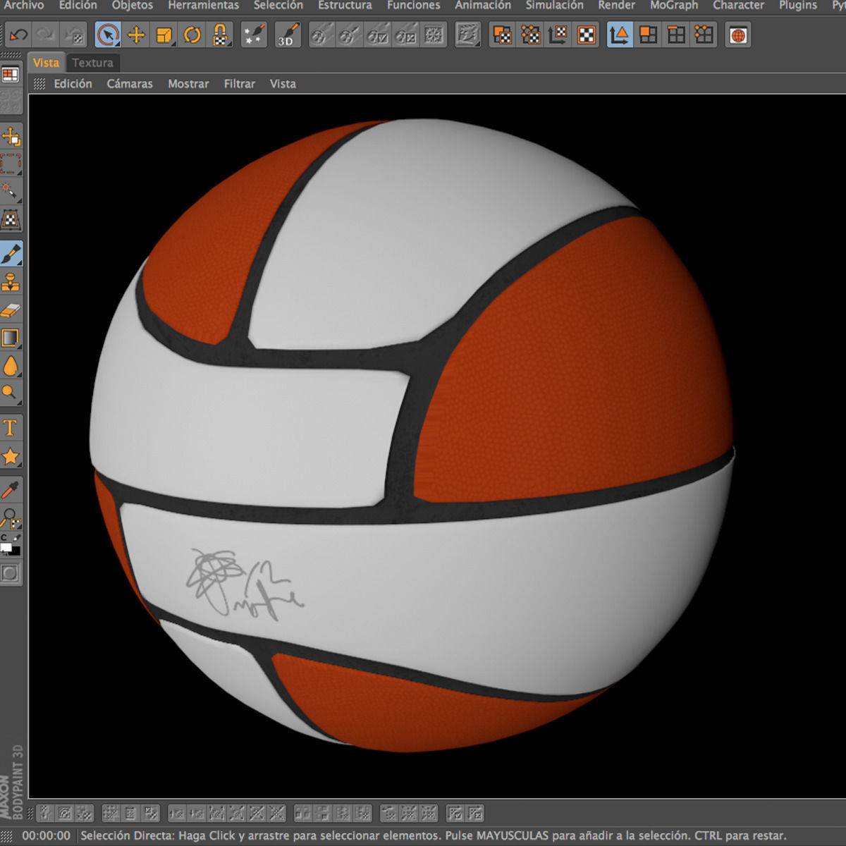Click the foreground/background color swatches
This screenshot has width=846, height=846.
10,547
